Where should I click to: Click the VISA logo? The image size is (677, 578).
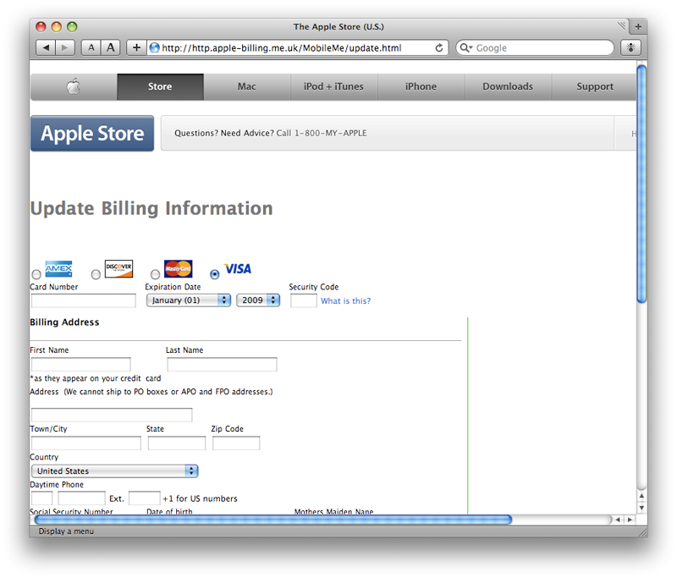pos(238,269)
